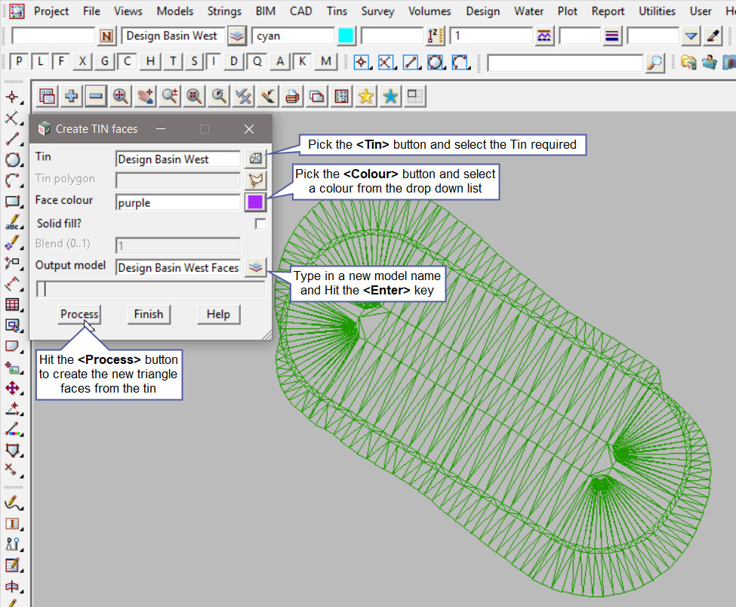736x607 pixels.
Task: Open the model list beside Design Basin West
Action: [x=237, y=36]
